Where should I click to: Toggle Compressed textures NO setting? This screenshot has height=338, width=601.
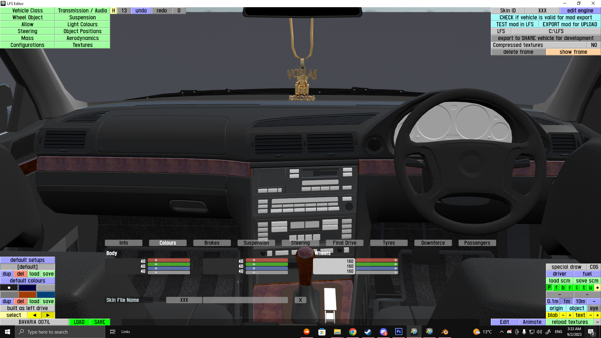594,45
